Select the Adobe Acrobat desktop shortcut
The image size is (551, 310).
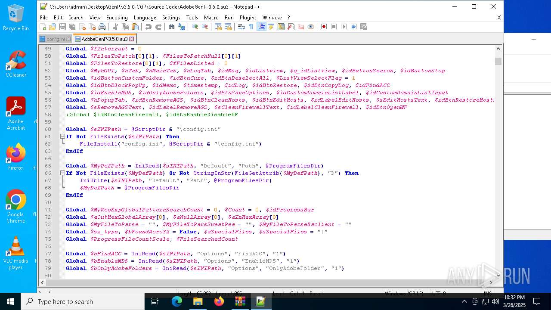click(x=15, y=113)
